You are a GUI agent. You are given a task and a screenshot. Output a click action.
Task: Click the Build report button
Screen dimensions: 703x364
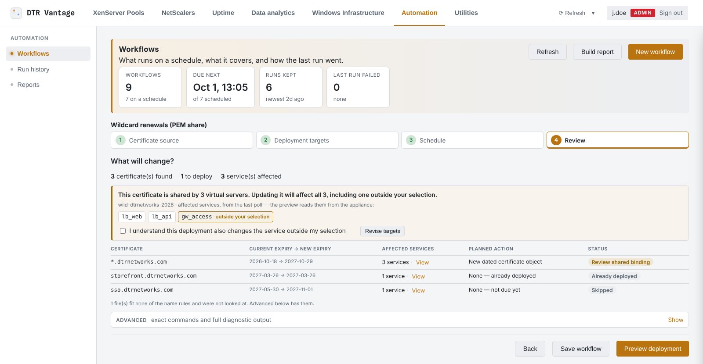point(598,52)
